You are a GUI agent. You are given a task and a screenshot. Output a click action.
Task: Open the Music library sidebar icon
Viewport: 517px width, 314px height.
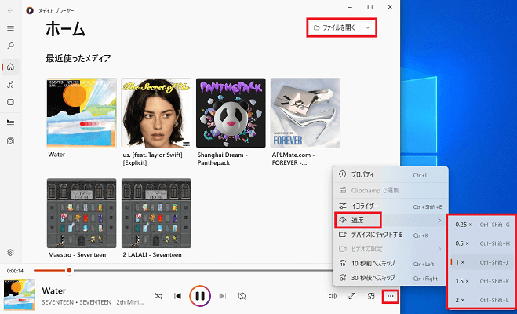click(x=10, y=85)
